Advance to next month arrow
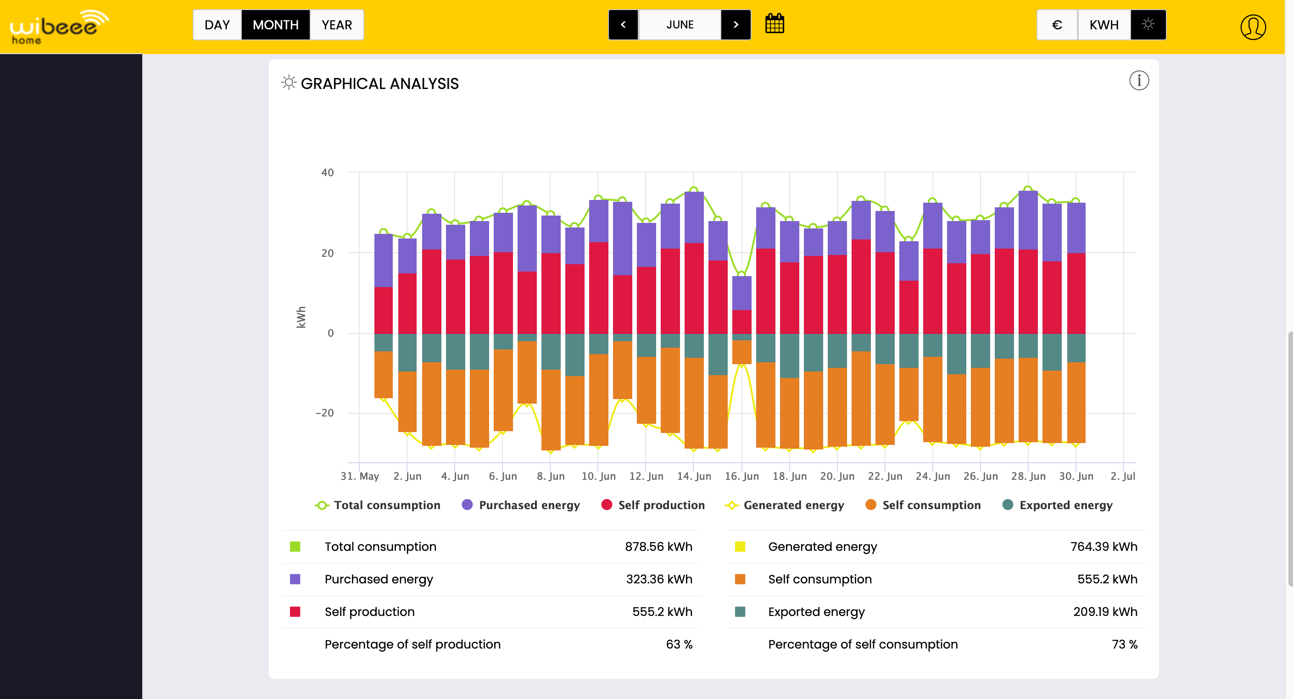 click(736, 25)
